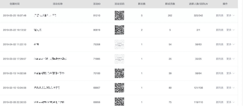The height and width of the screenshot is (107, 243).
Task: Click the 群总数 column header
Action: [142, 4]
